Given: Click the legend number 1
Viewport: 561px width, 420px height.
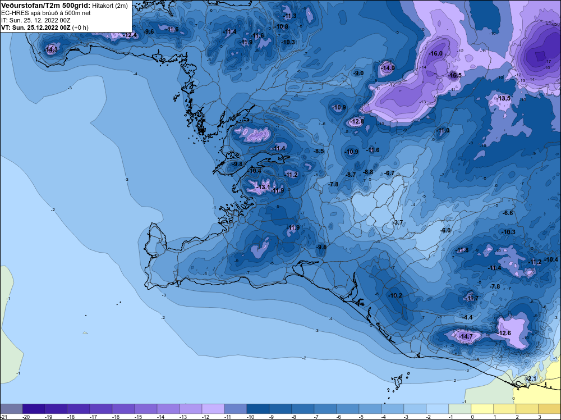Looking at the screenshot, I should 495,417.
